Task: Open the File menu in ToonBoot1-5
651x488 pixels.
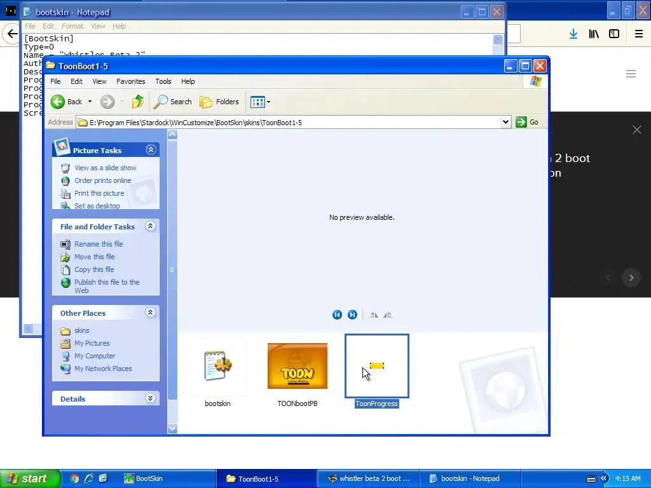Action: (x=55, y=81)
